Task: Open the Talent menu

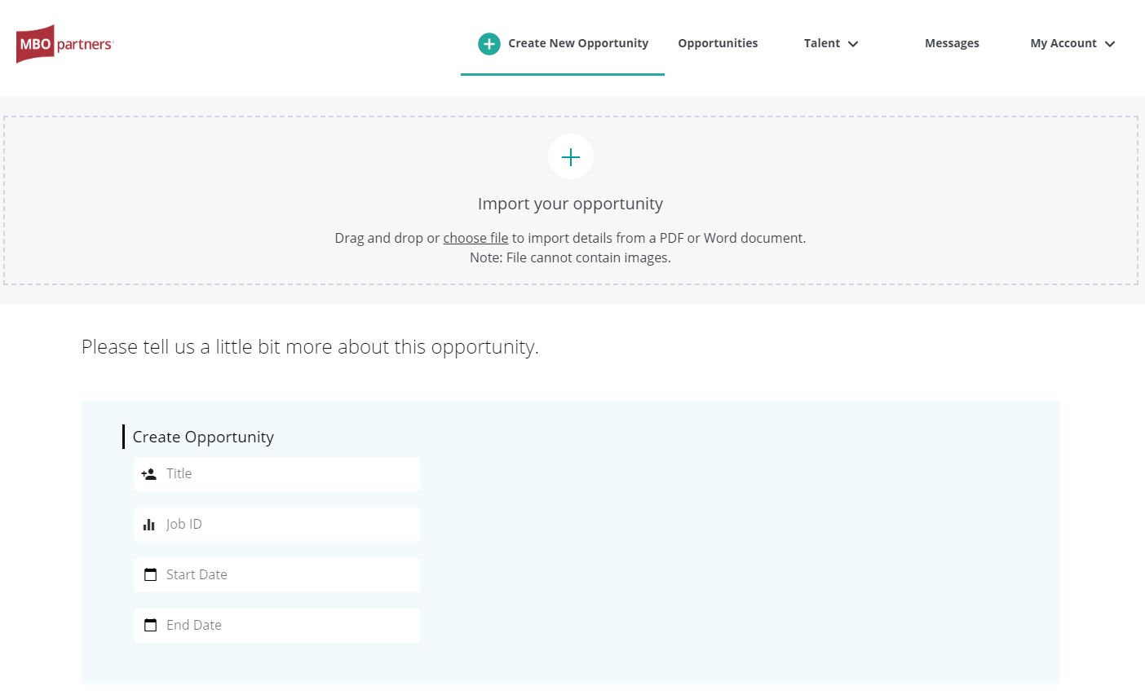Action: (x=831, y=43)
